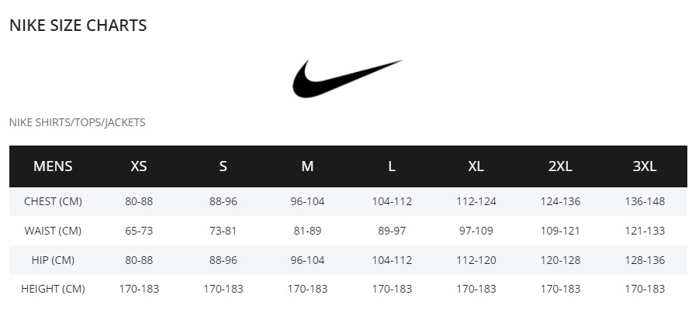Click waist value 97-109 for XL
Screen dimensions: 699x329
(476, 231)
